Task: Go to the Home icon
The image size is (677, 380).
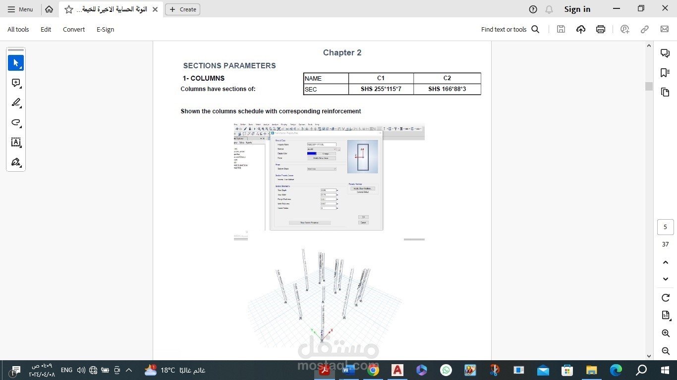Action: [49, 9]
